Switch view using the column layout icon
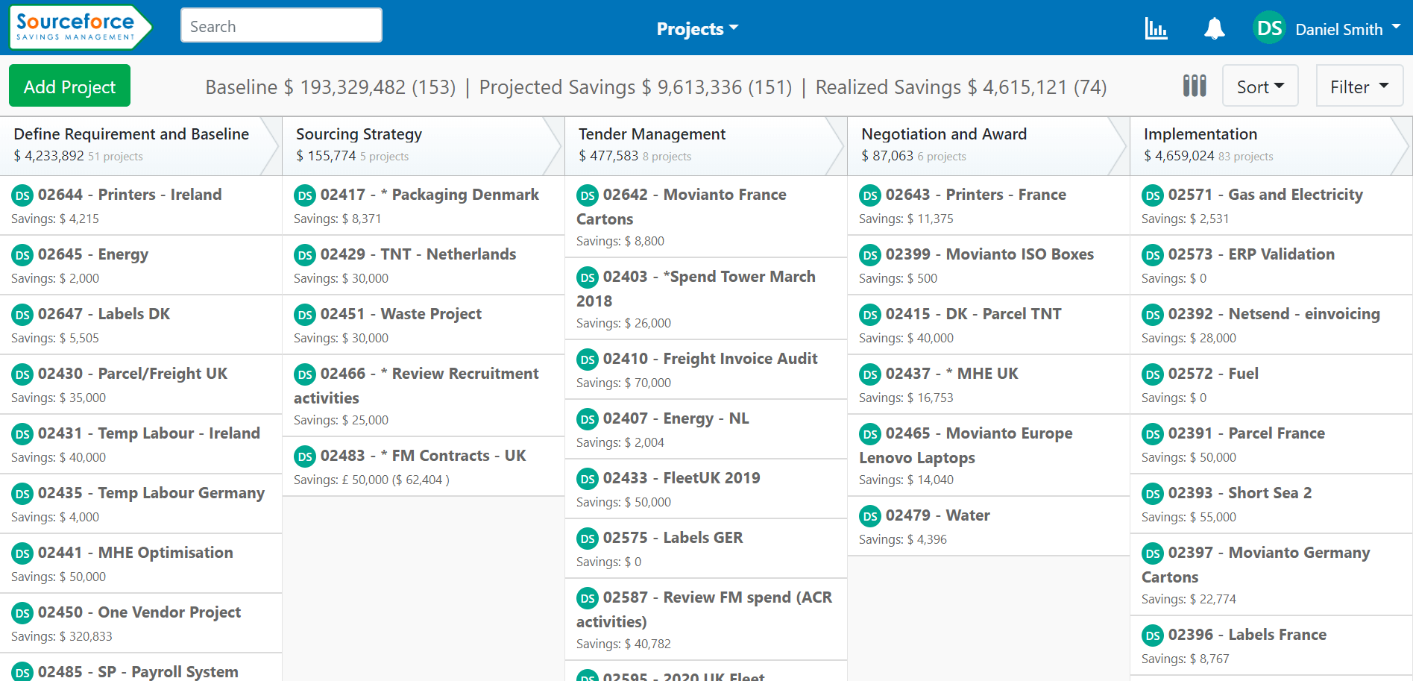 click(1194, 86)
